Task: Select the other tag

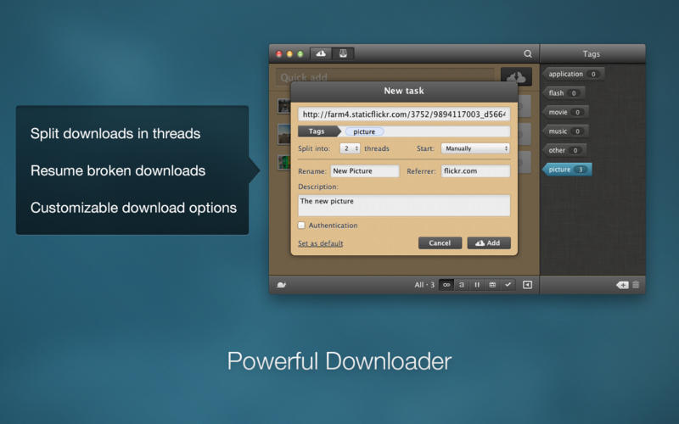Action: tap(564, 150)
